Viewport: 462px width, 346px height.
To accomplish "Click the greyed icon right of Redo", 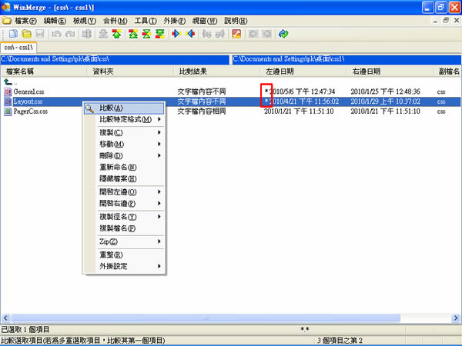I will tap(86, 34).
